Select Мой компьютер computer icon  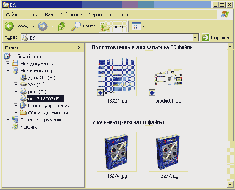coord(16,71)
